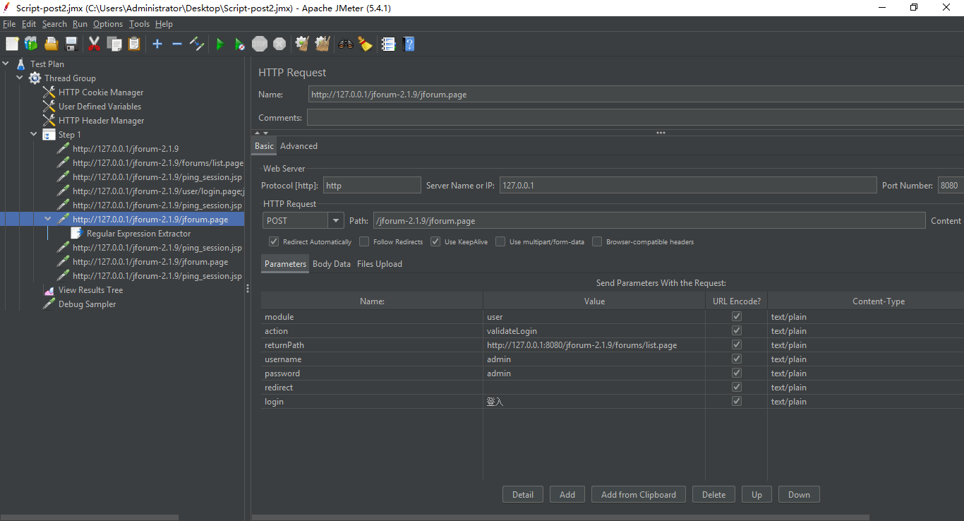Click the Reset Search yellow brush icon
This screenshot has width=964, height=521.
(365, 44)
